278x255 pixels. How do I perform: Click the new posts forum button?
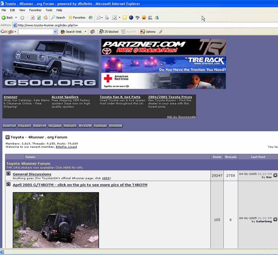(55, 126)
